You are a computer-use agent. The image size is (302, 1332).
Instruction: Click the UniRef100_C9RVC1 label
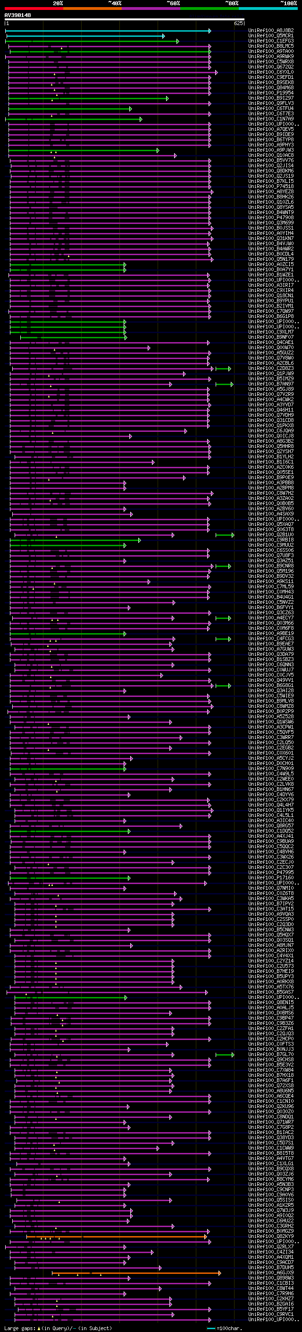[x=271, y=1314]
